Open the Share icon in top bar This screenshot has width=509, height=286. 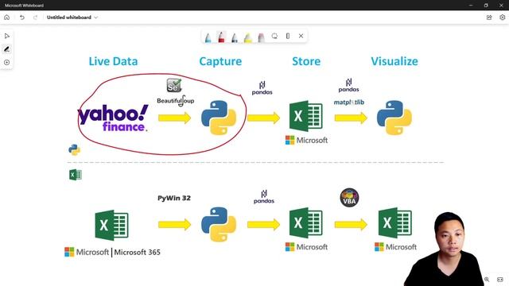coord(489,17)
